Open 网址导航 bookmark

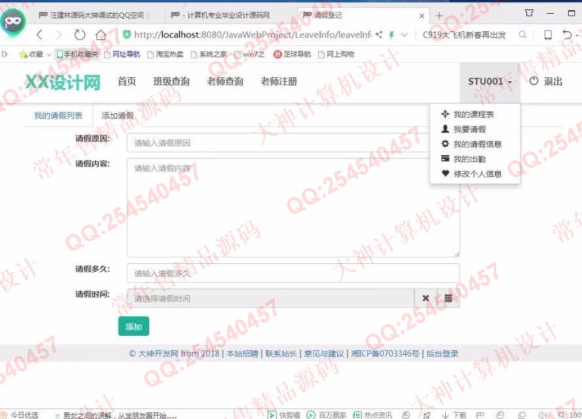(x=122, y=54)
